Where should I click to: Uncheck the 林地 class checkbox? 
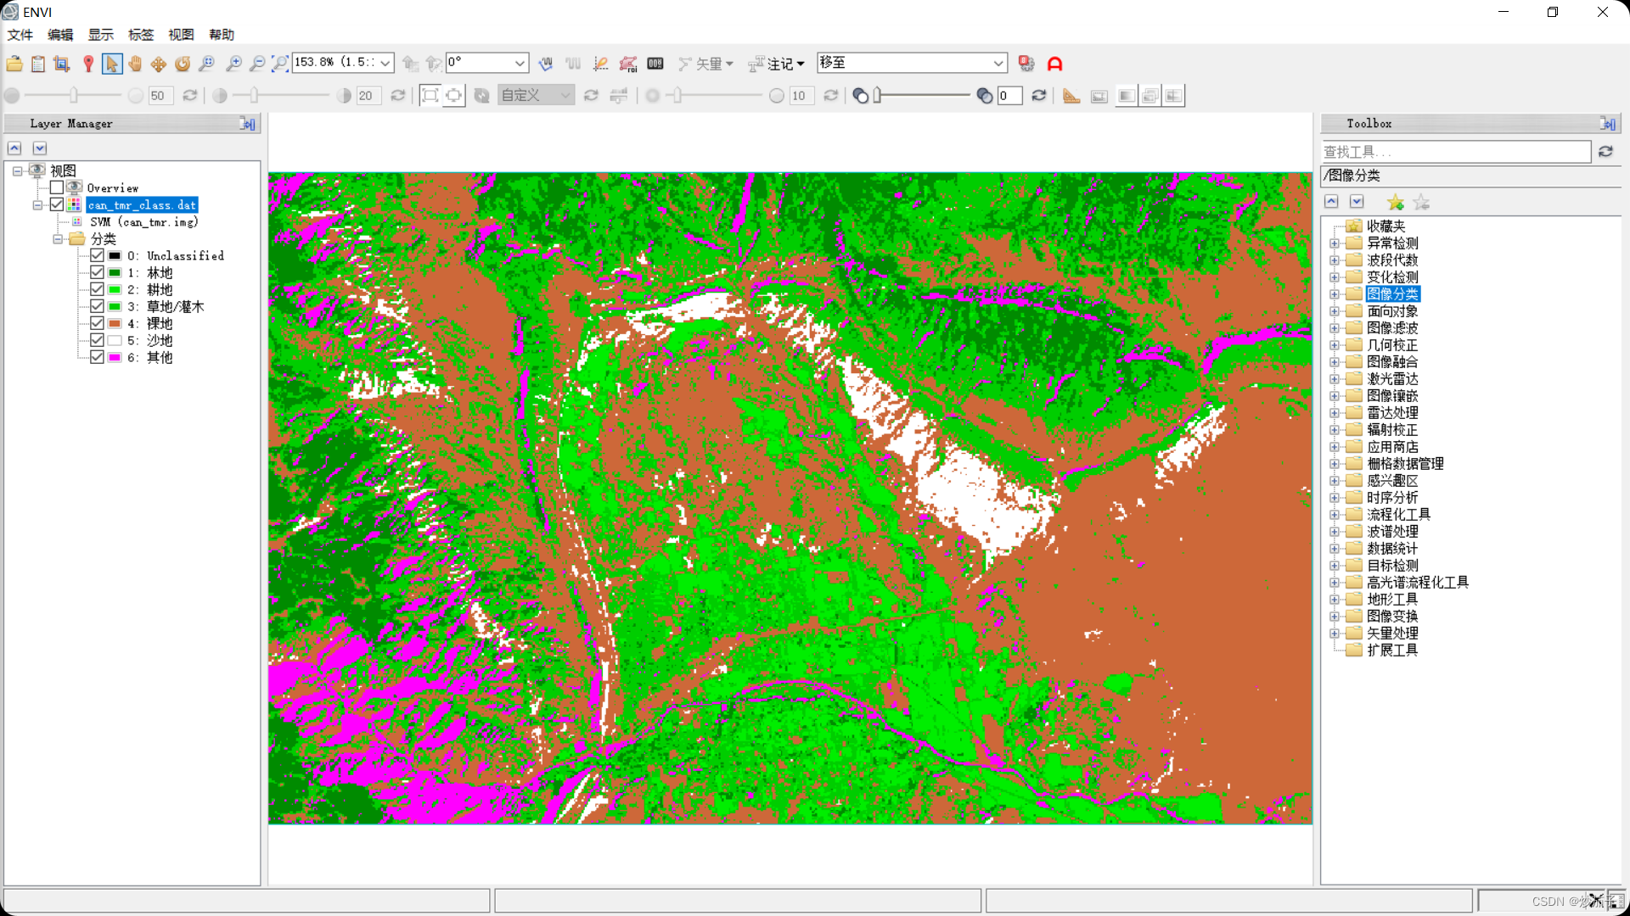98,272
